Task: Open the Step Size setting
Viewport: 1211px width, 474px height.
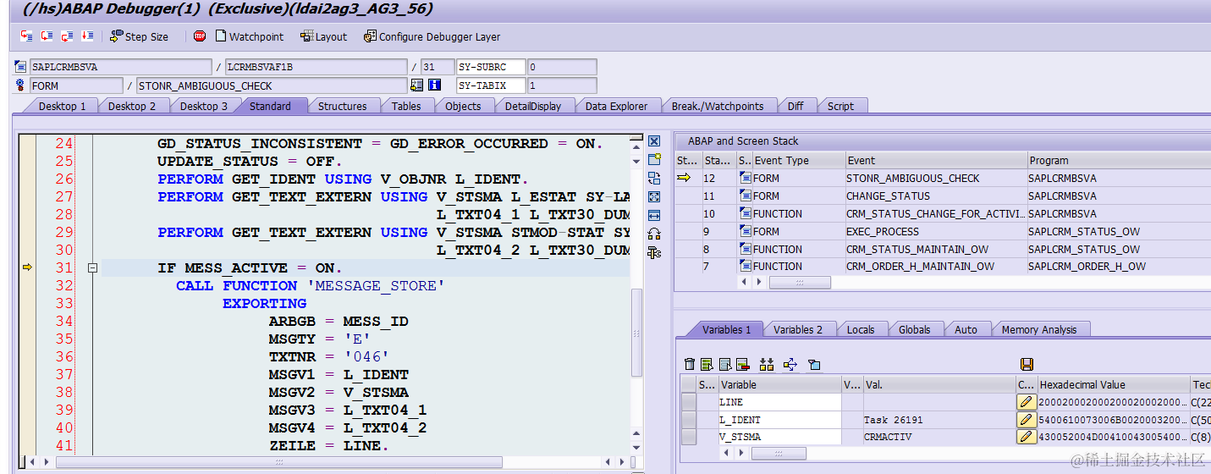Action: 139,36
